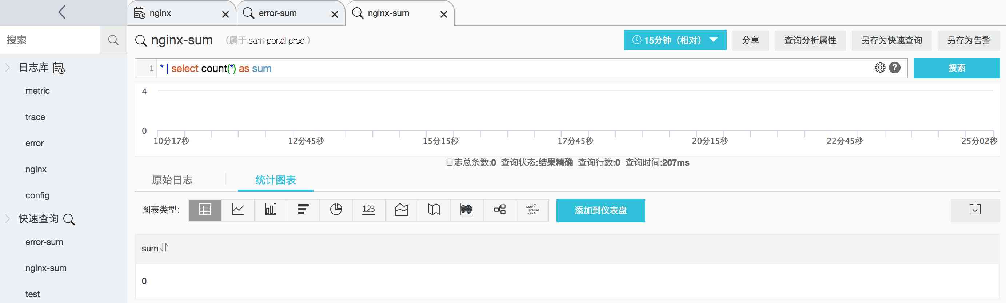Select the word cloud chart icon
The image size is (1006, 303).
(x=532, y=210)
